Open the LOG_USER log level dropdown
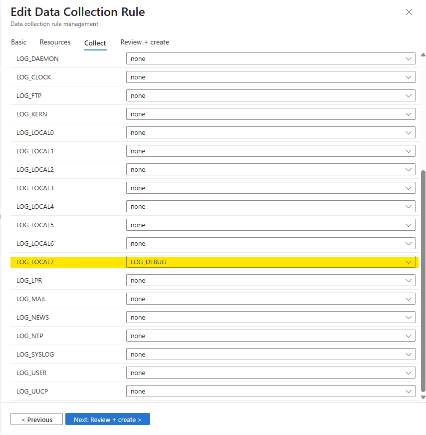Screen dimensions: 426x435 point(270,373)
